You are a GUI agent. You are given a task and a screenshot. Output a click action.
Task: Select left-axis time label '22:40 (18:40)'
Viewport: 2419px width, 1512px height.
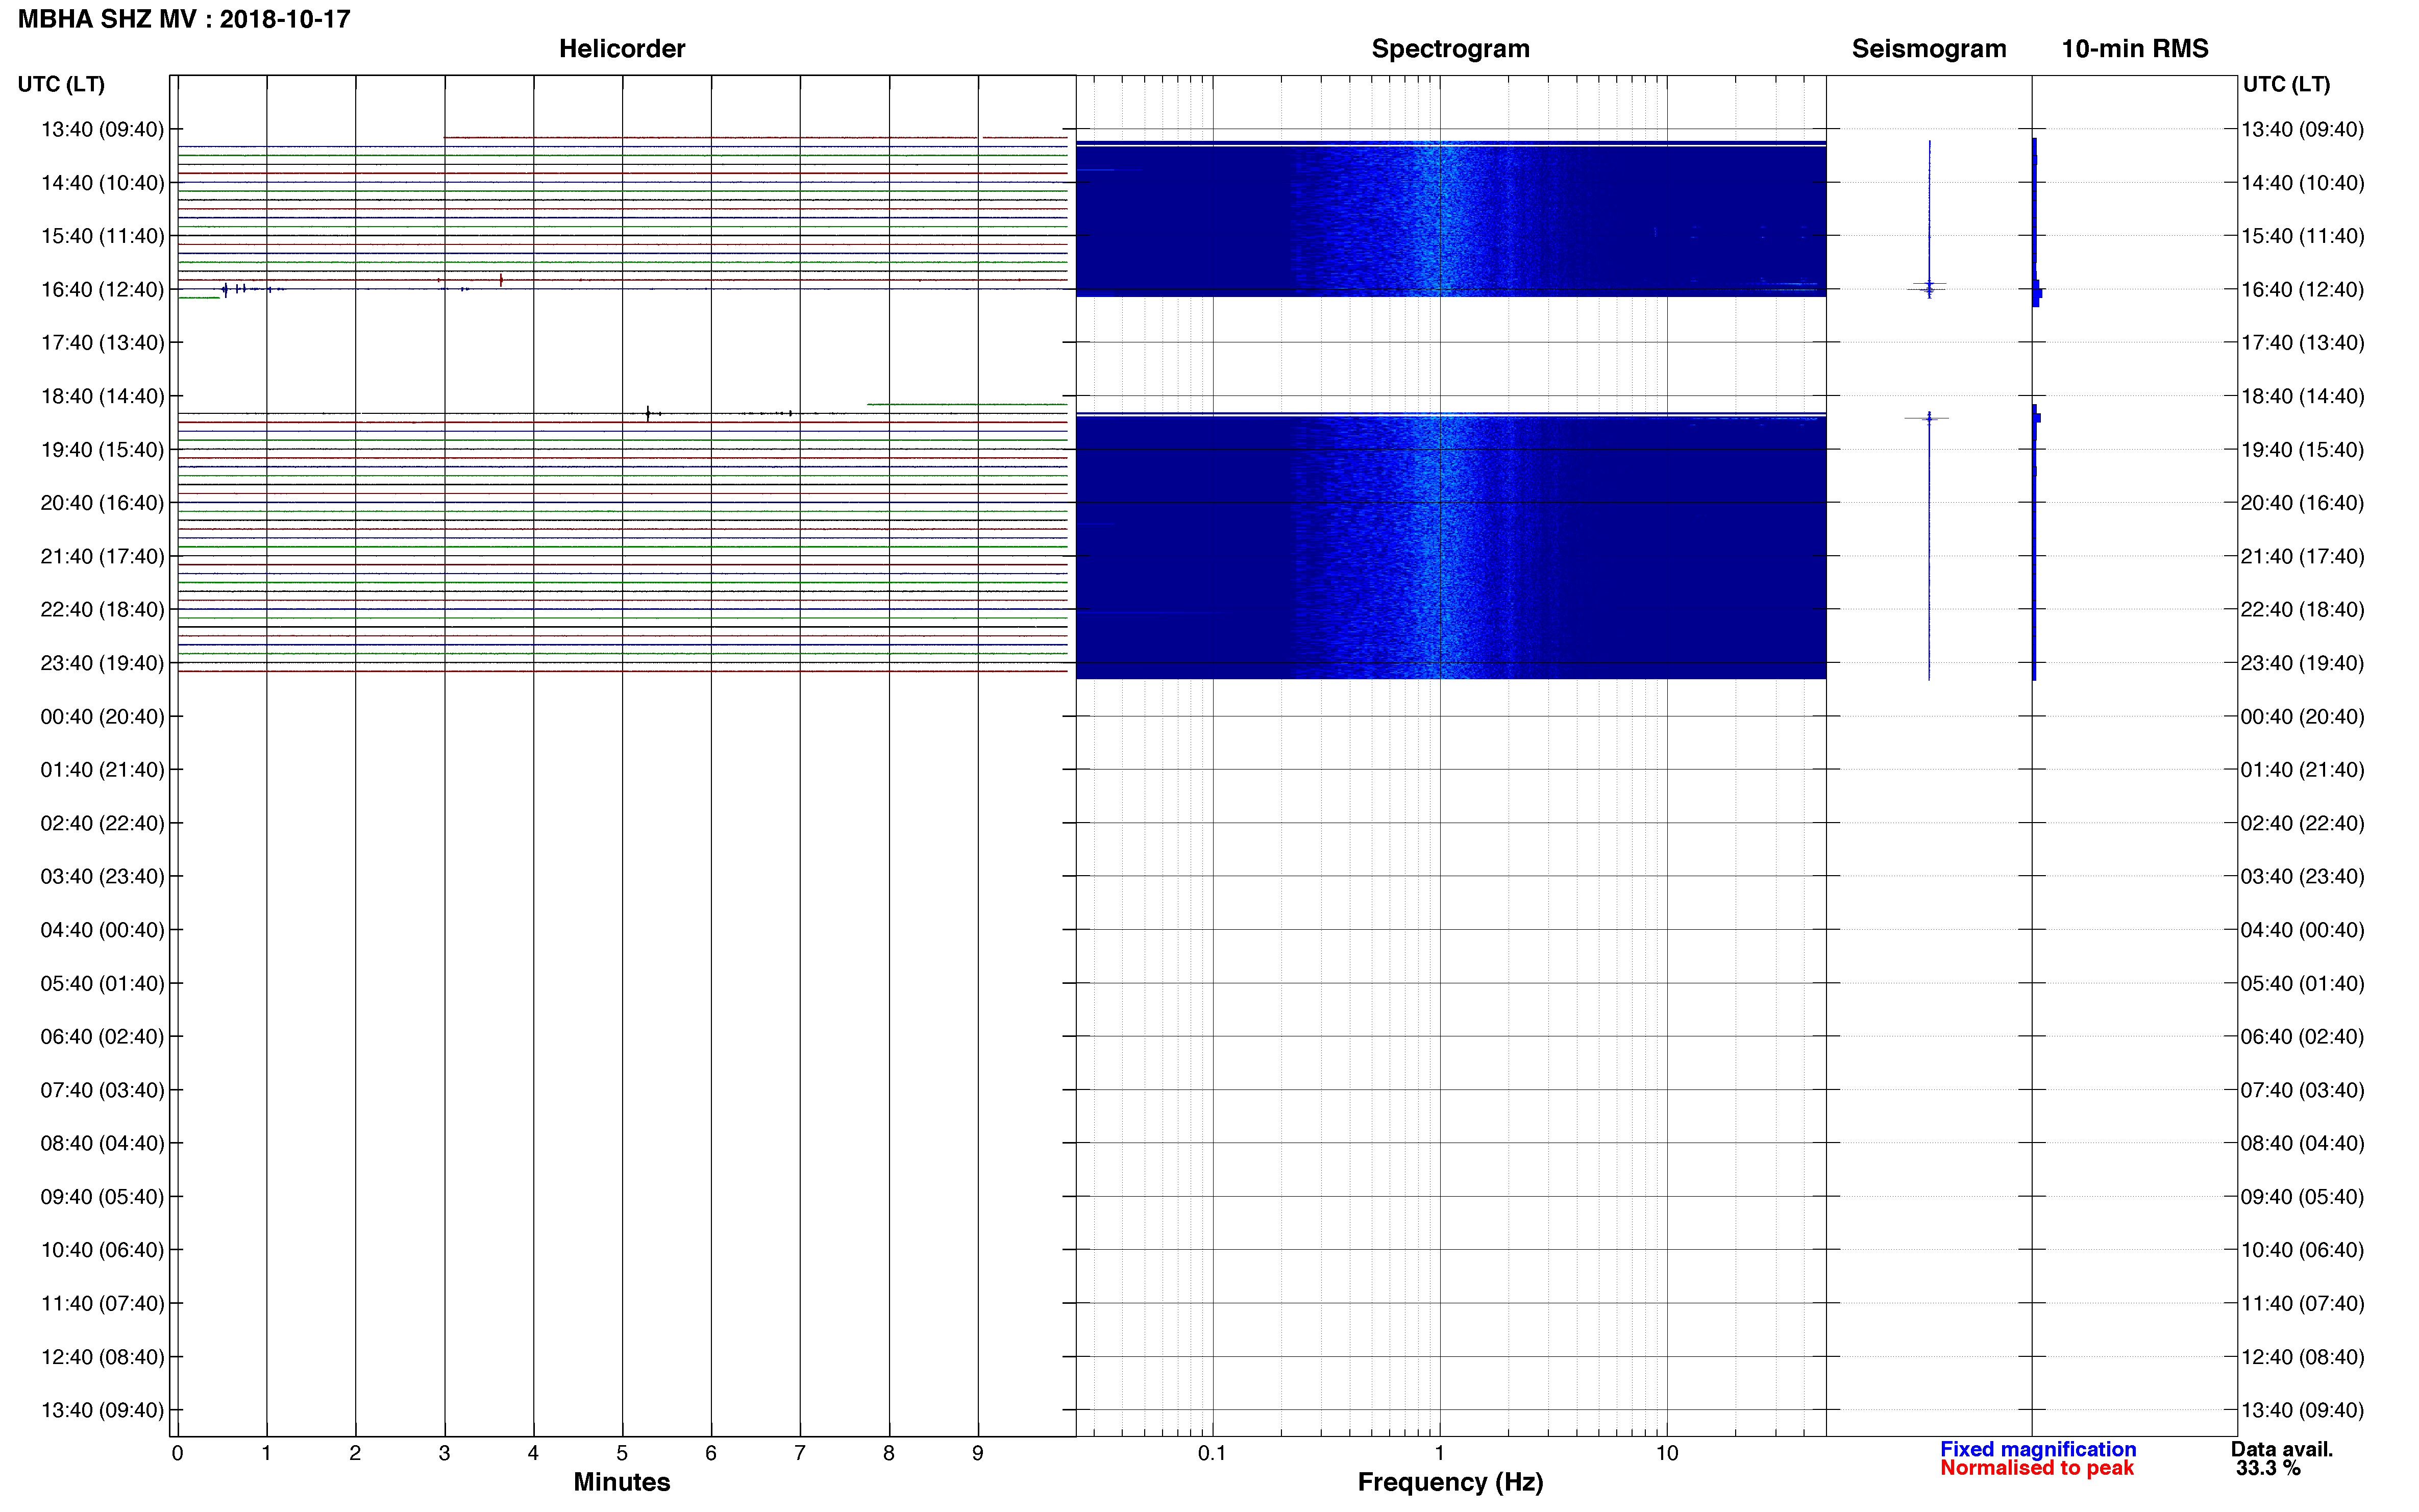[x=102, y=609]
